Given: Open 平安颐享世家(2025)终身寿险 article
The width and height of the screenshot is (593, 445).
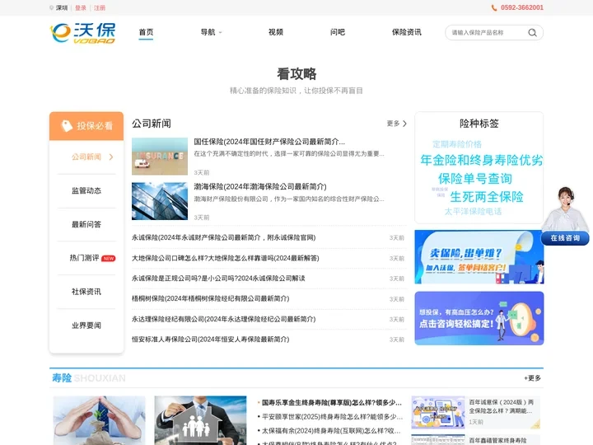Looking at the screenshot, I should (x=333, y=417).
